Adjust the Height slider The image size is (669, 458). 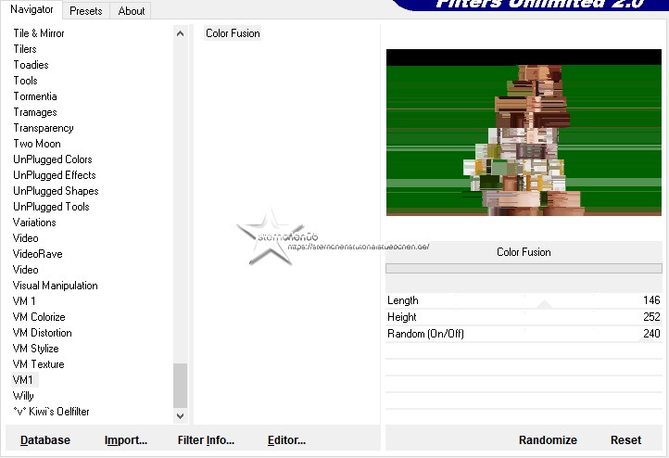pos(524,317)
